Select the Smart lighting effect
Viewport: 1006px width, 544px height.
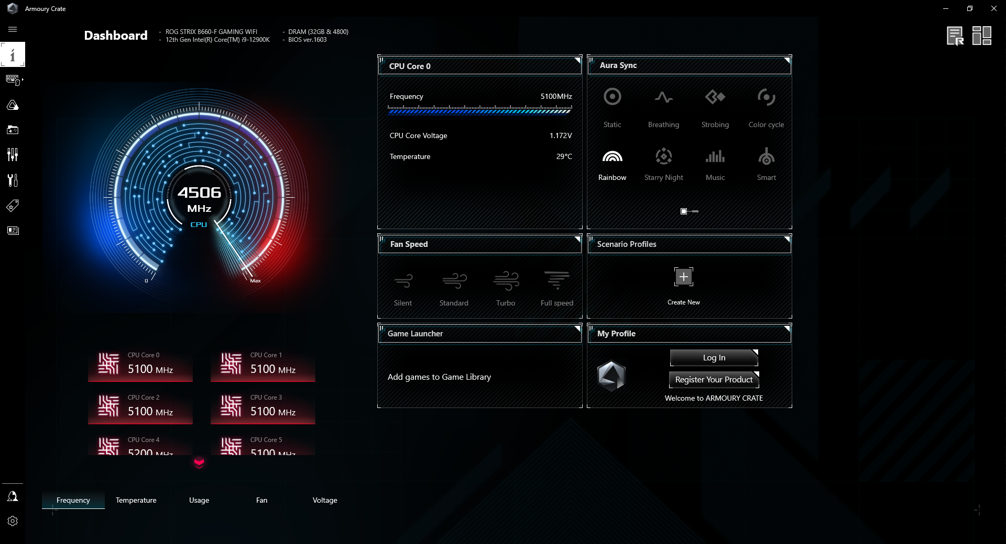click(766, 164)
